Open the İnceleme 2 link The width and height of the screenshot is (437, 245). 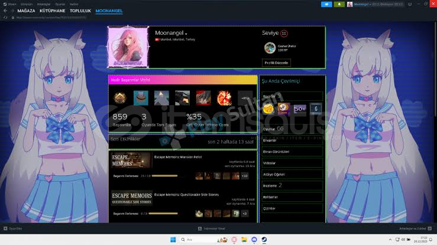pyautogui.click(x=292, y=185)
